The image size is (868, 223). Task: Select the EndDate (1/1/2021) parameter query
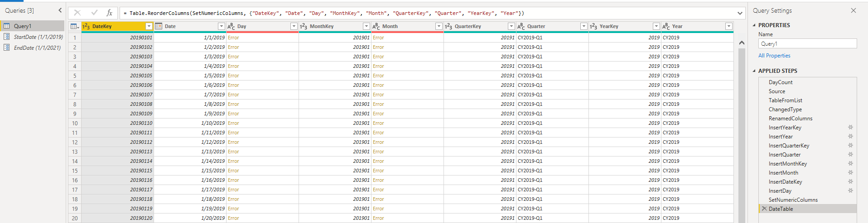pyautogui.click(x=32, y=47)
